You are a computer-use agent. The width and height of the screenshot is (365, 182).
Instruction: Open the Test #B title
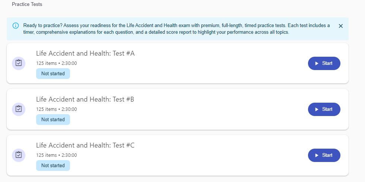(85, 99)
